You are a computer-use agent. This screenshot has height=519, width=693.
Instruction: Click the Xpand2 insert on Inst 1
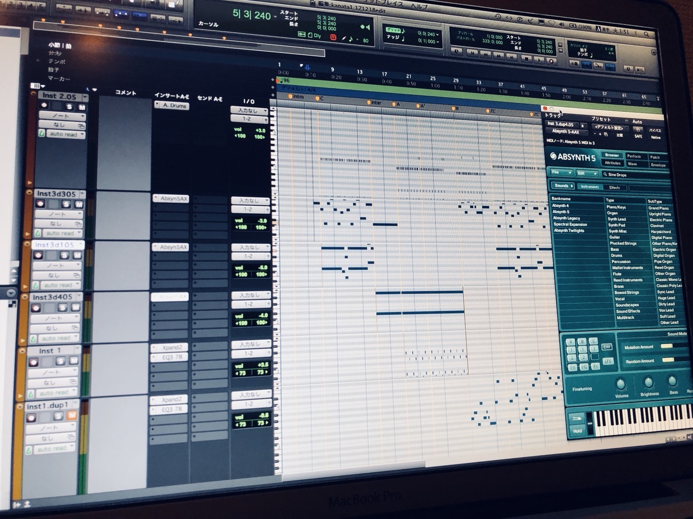point(170,348)
